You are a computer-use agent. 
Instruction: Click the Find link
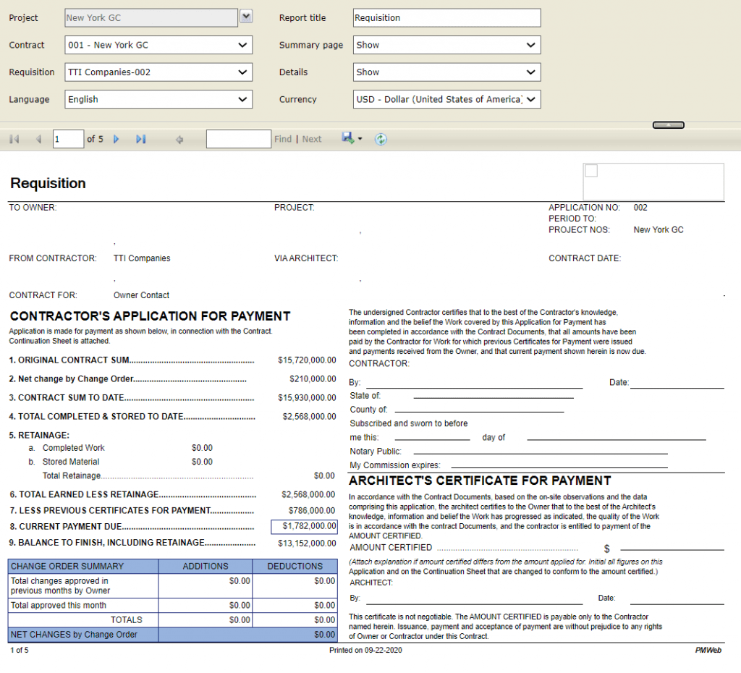tap(283, 139)
